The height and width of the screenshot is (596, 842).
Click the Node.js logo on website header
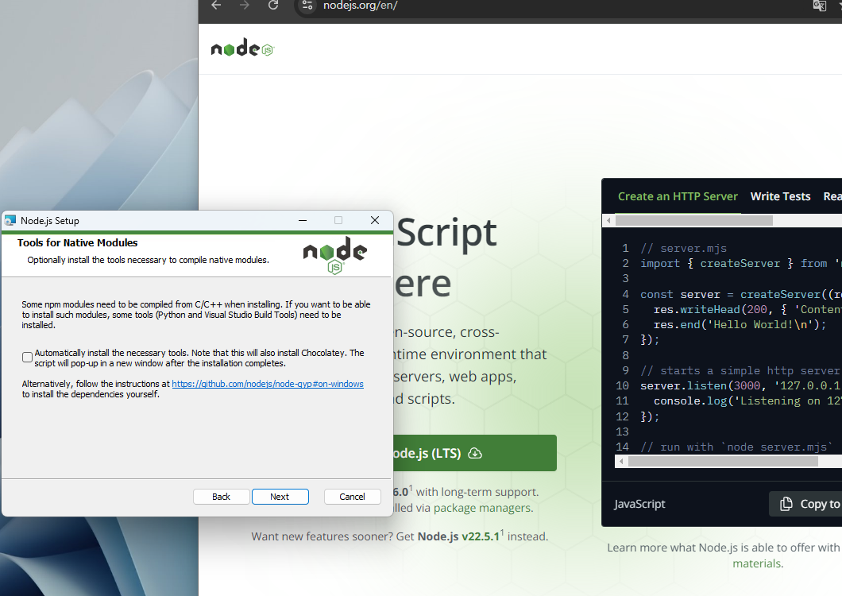243,48
